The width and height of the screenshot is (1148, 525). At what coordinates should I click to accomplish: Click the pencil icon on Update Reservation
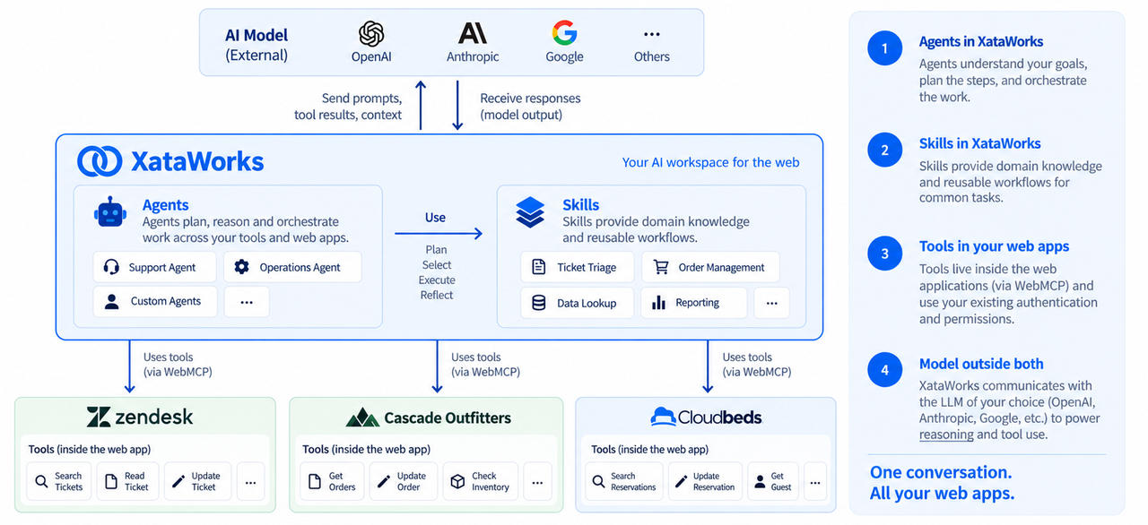(681, 482)
